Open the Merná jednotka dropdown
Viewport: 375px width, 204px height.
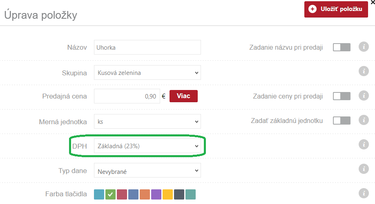[147, 121]
